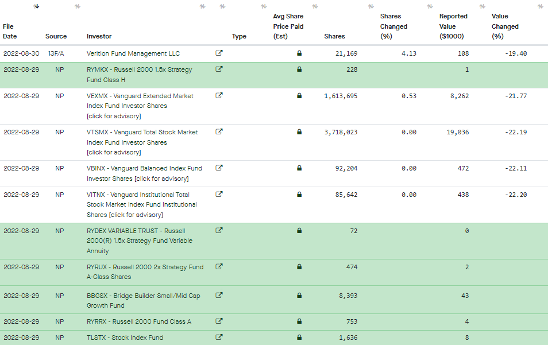Open external link icon for RYMKX row
The height and width of the screenshot is (345, 548).
(219, 69)
